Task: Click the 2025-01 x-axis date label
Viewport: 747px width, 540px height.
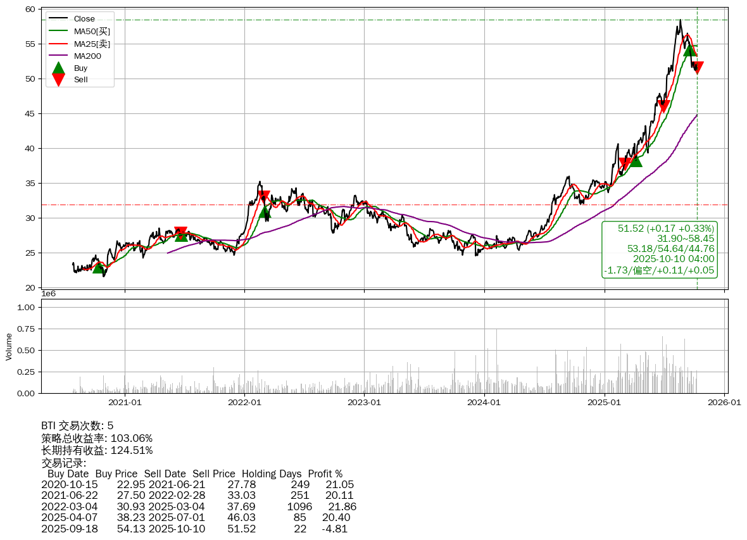Action: coord(605,401)
